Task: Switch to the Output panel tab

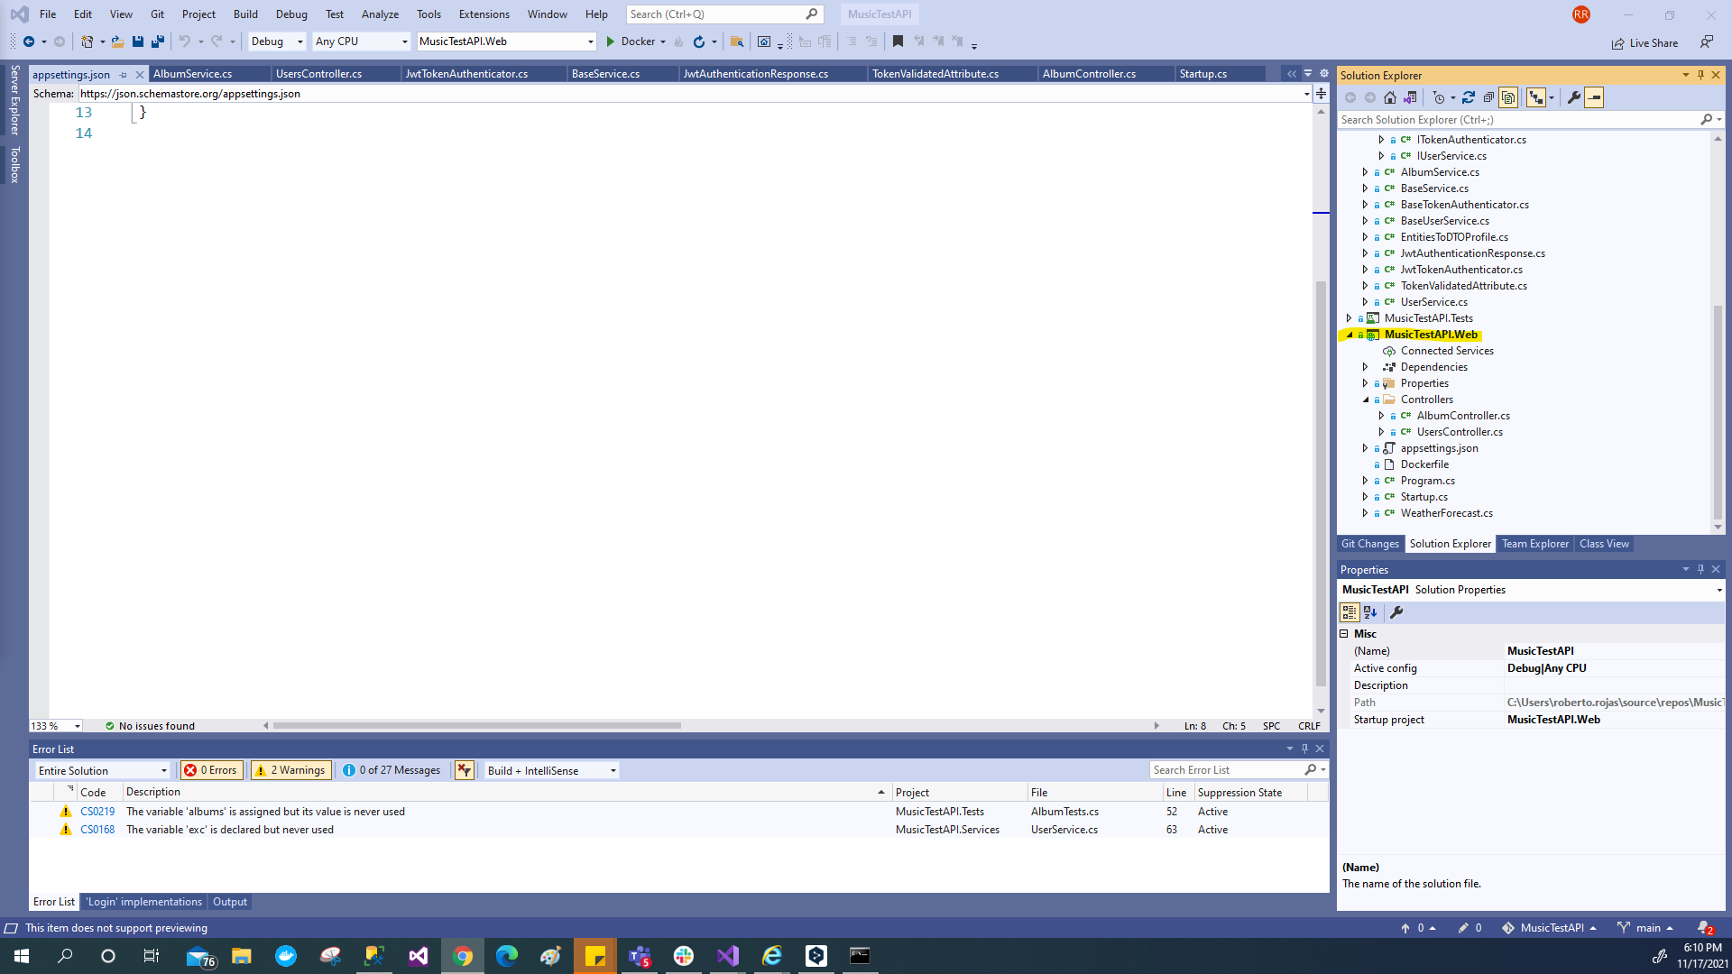Action: (x=230, y=902)
